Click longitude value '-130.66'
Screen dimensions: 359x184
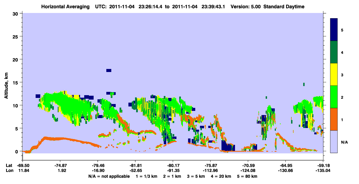[286, 170]
